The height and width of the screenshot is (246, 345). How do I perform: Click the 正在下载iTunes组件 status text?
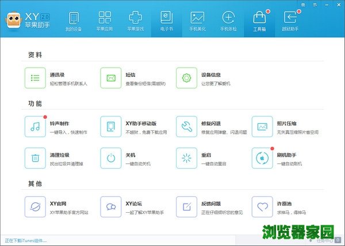point(26,241)
